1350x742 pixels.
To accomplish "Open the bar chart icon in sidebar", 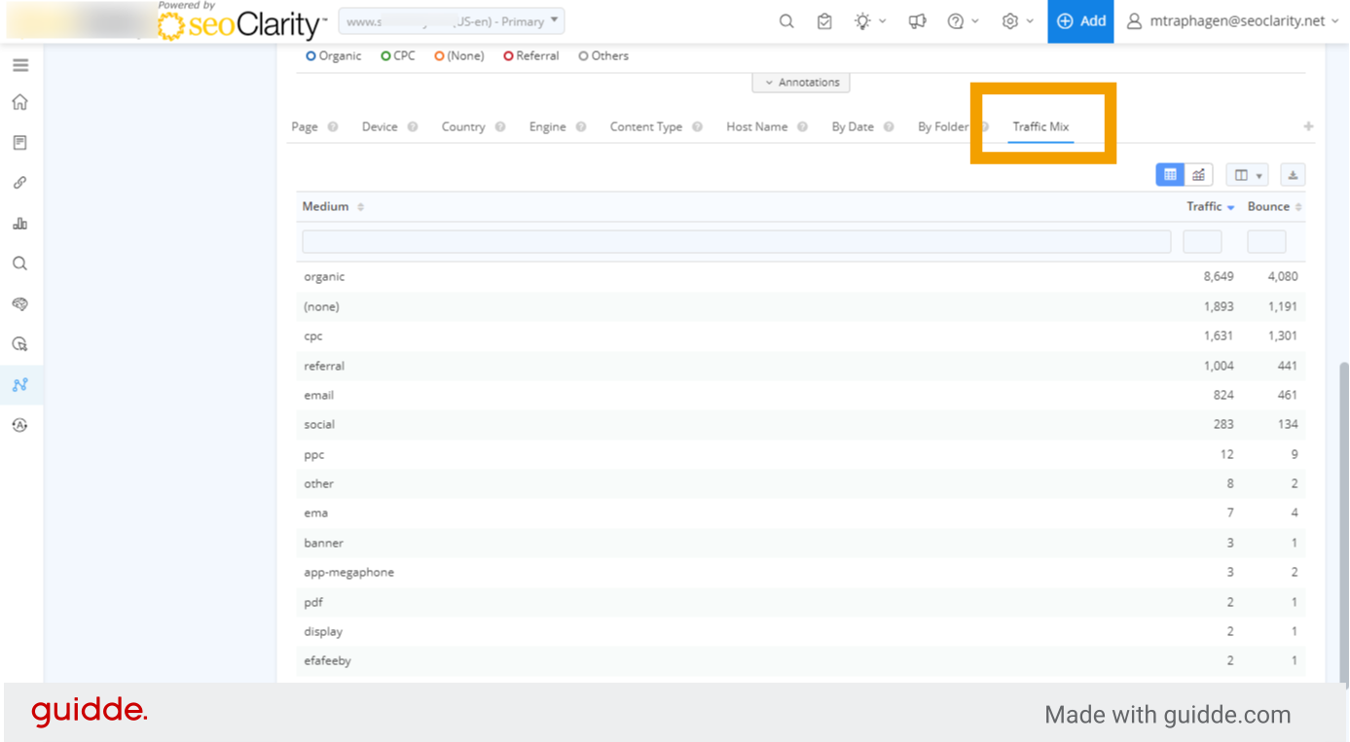I will tap(20, 224).
